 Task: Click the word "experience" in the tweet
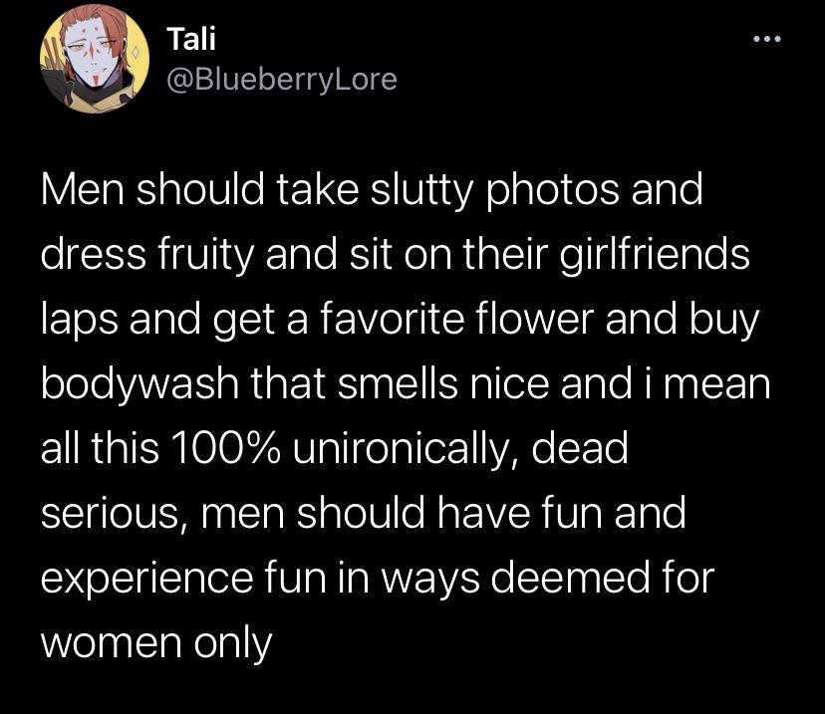coord(139,578)
